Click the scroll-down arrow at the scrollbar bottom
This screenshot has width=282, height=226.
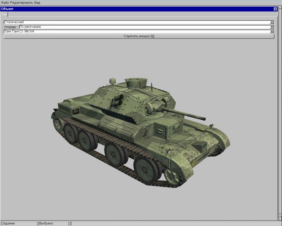point(280,219)
